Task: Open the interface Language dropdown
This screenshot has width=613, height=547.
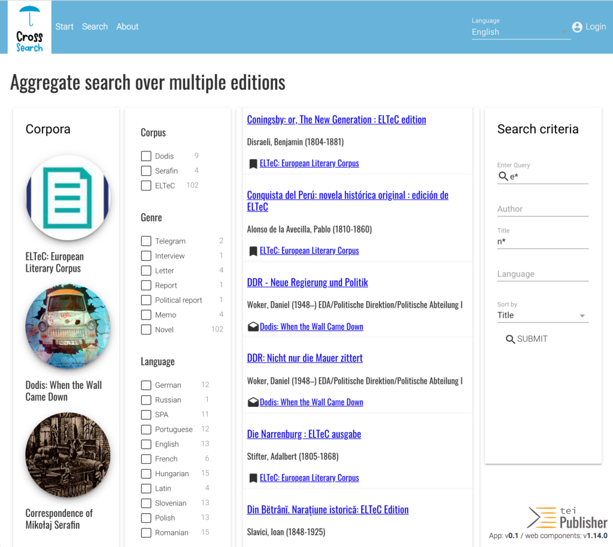Action: tap(520, 32)
